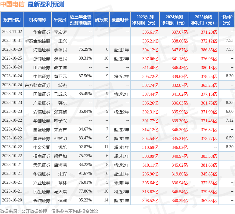Select the 2025预测净利润 column header
This screenshot has width=235, height=214.
pos(204,20)
